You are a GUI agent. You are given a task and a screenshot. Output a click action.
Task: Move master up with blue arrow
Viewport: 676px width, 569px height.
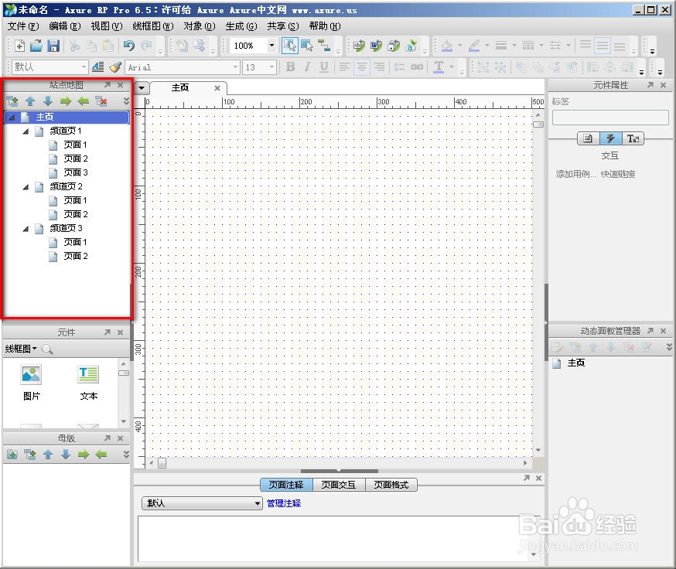click(48, 455)
